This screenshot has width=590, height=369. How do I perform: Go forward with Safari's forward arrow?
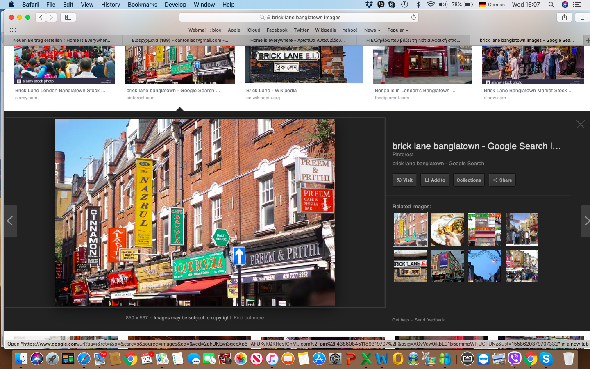click(51, 17)
